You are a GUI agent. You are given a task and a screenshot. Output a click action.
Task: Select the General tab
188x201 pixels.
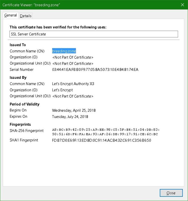click(10, 15)
